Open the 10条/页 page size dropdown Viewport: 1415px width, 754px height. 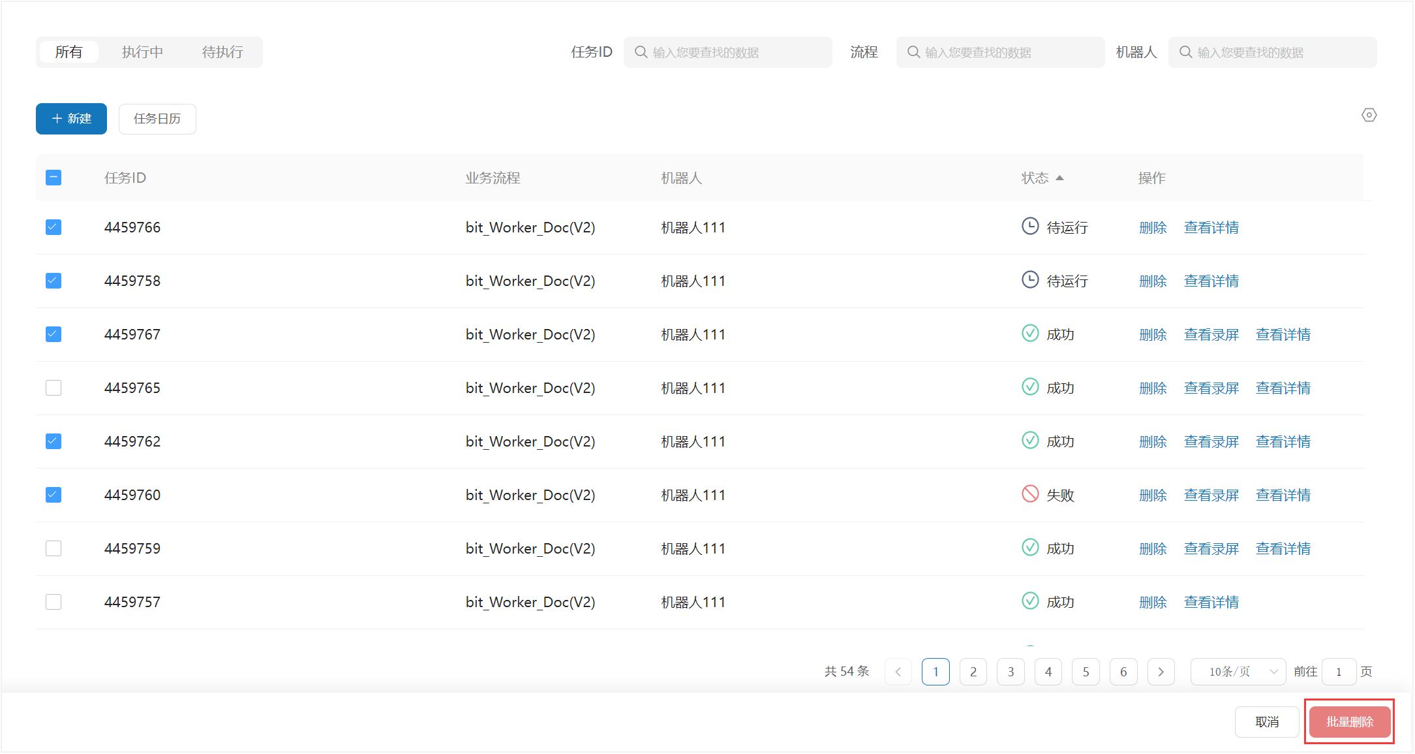tap(1238, 672)
